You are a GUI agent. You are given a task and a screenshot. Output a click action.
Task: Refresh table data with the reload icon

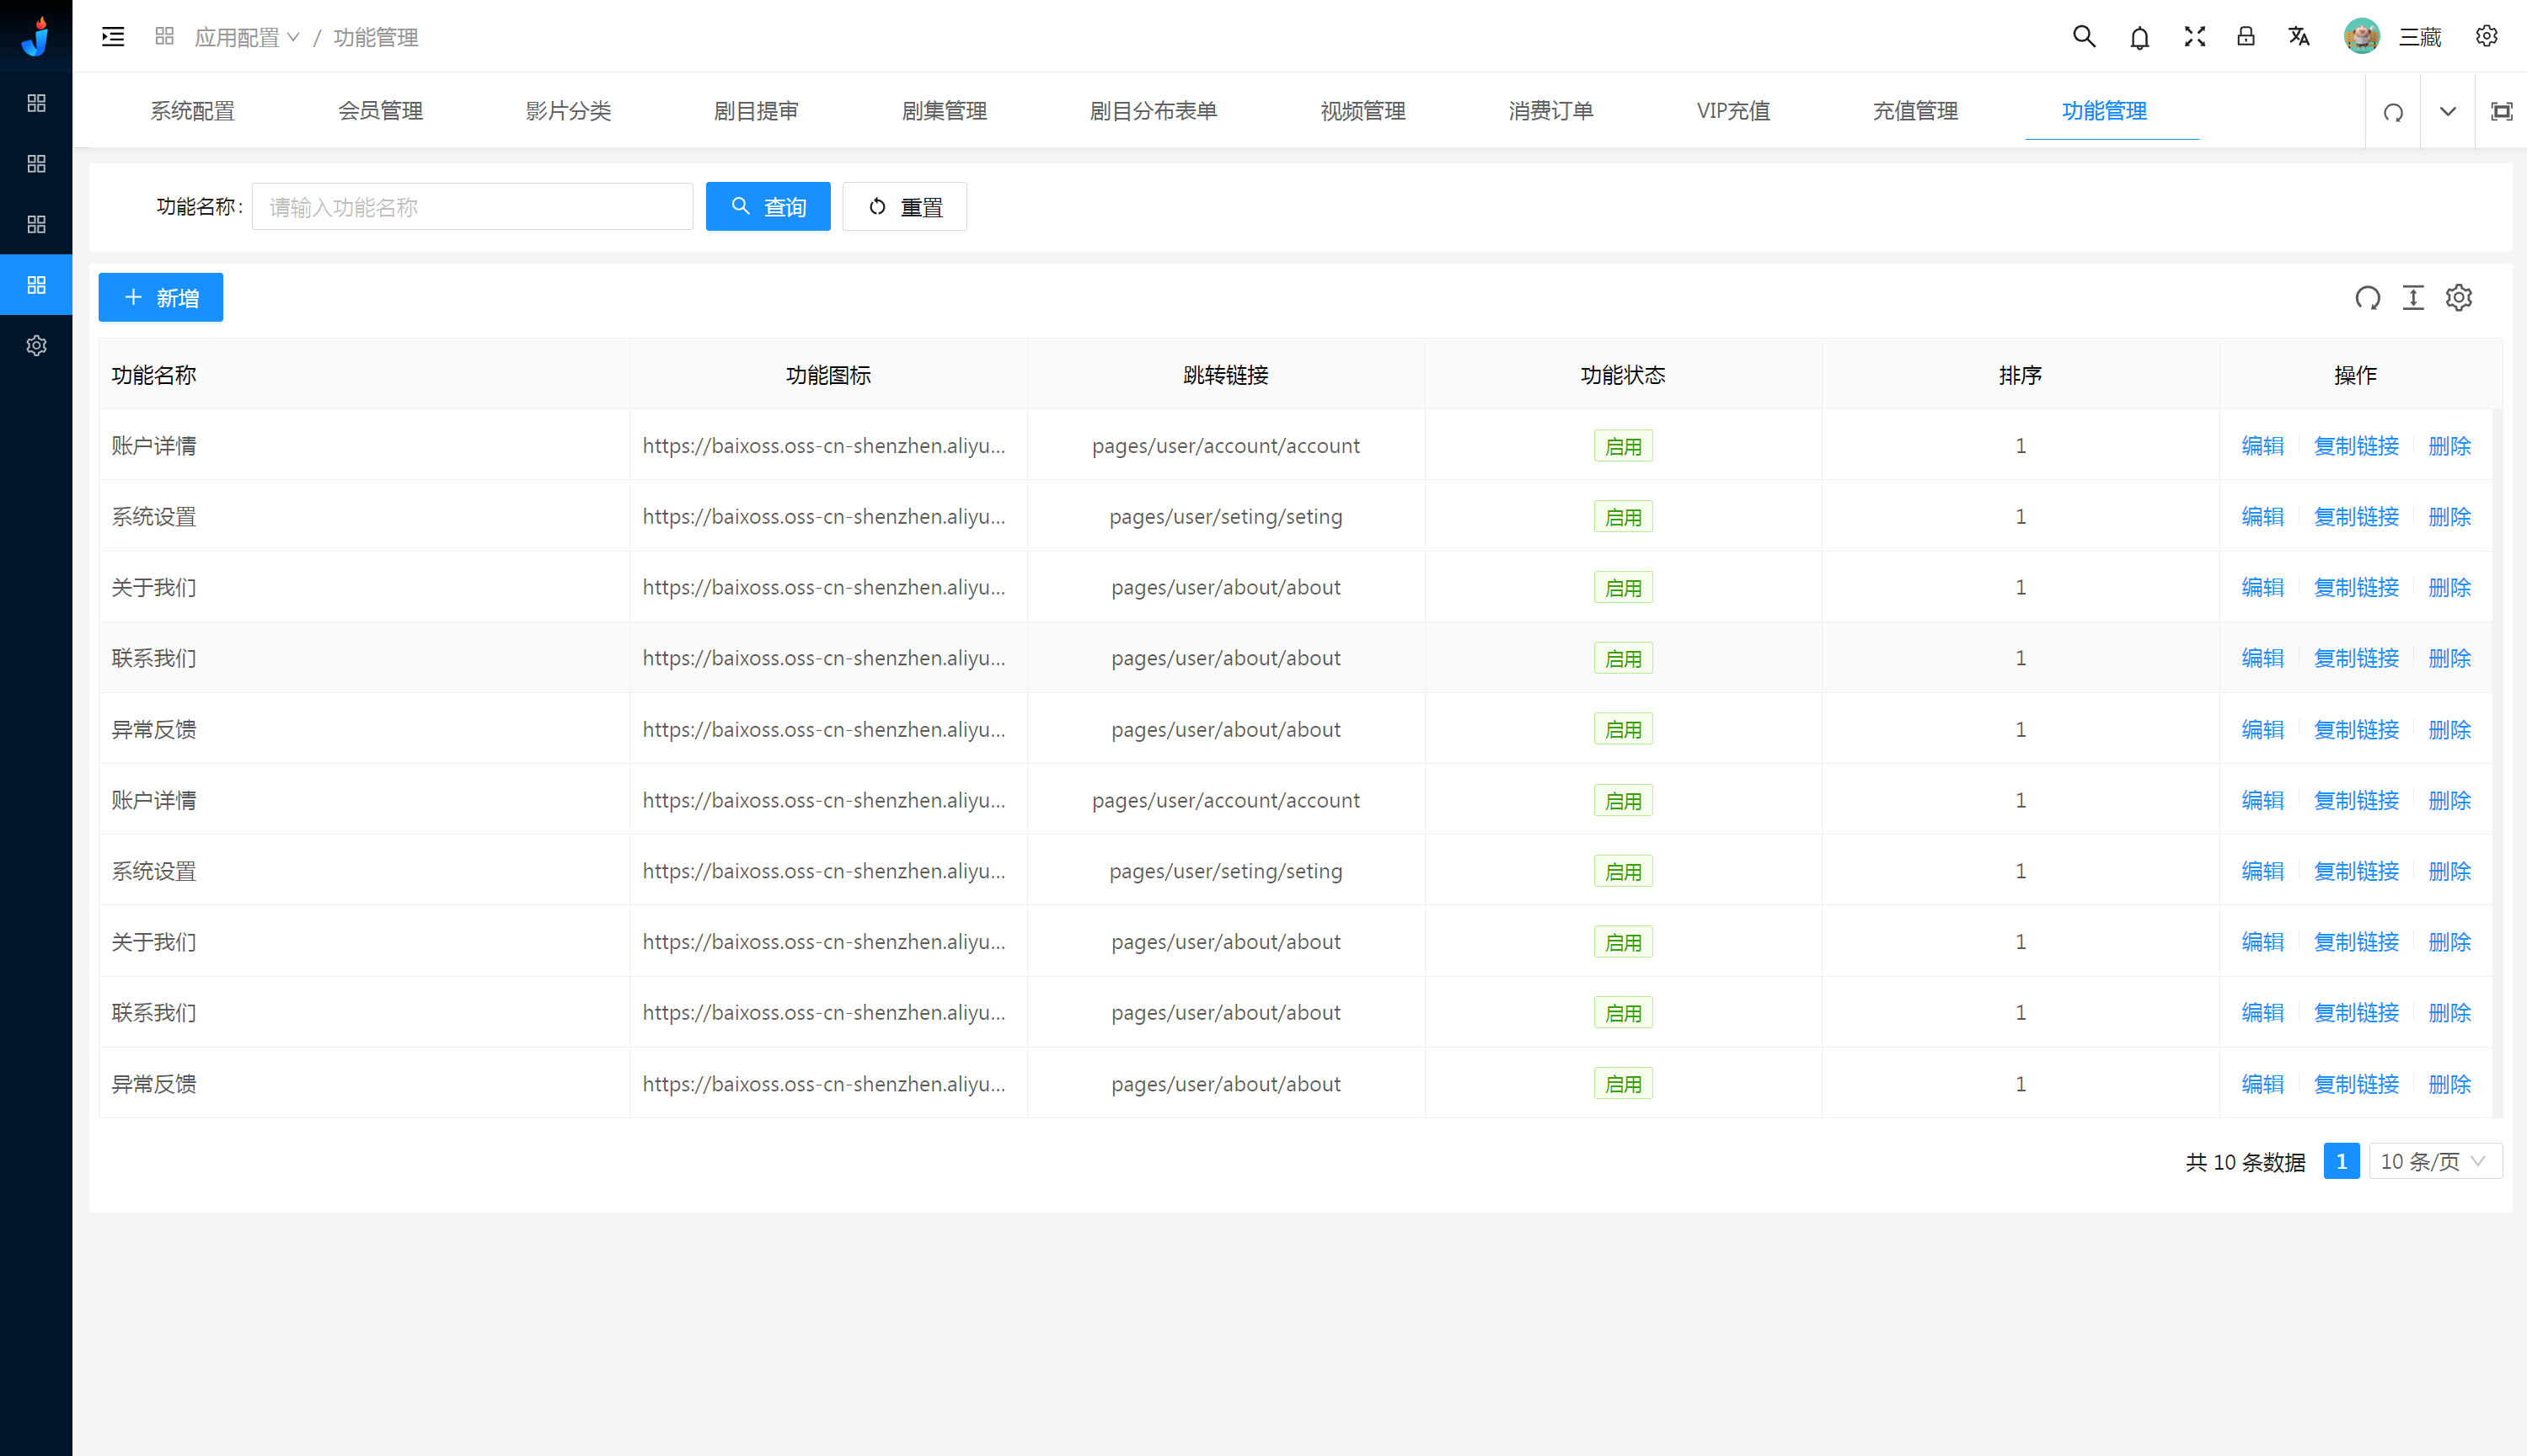[2367, 298]
